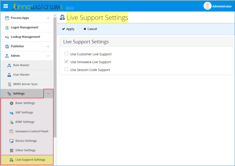Enable Use Customer Live Support checkbox
Screen dimensions: 235x166
click(x=66, y=54)
